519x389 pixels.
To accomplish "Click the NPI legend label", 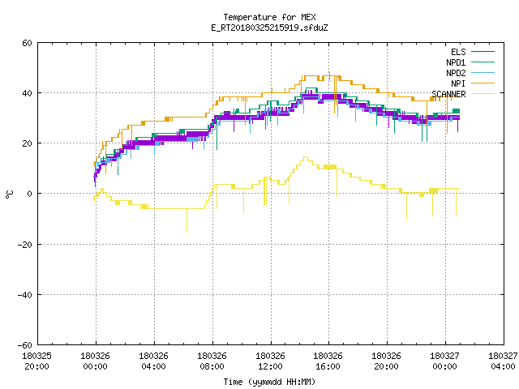I will coord(458,83).
